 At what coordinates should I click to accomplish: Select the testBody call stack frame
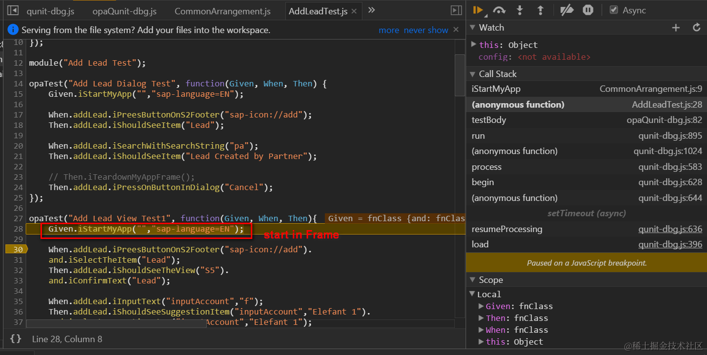pos(587,120)
